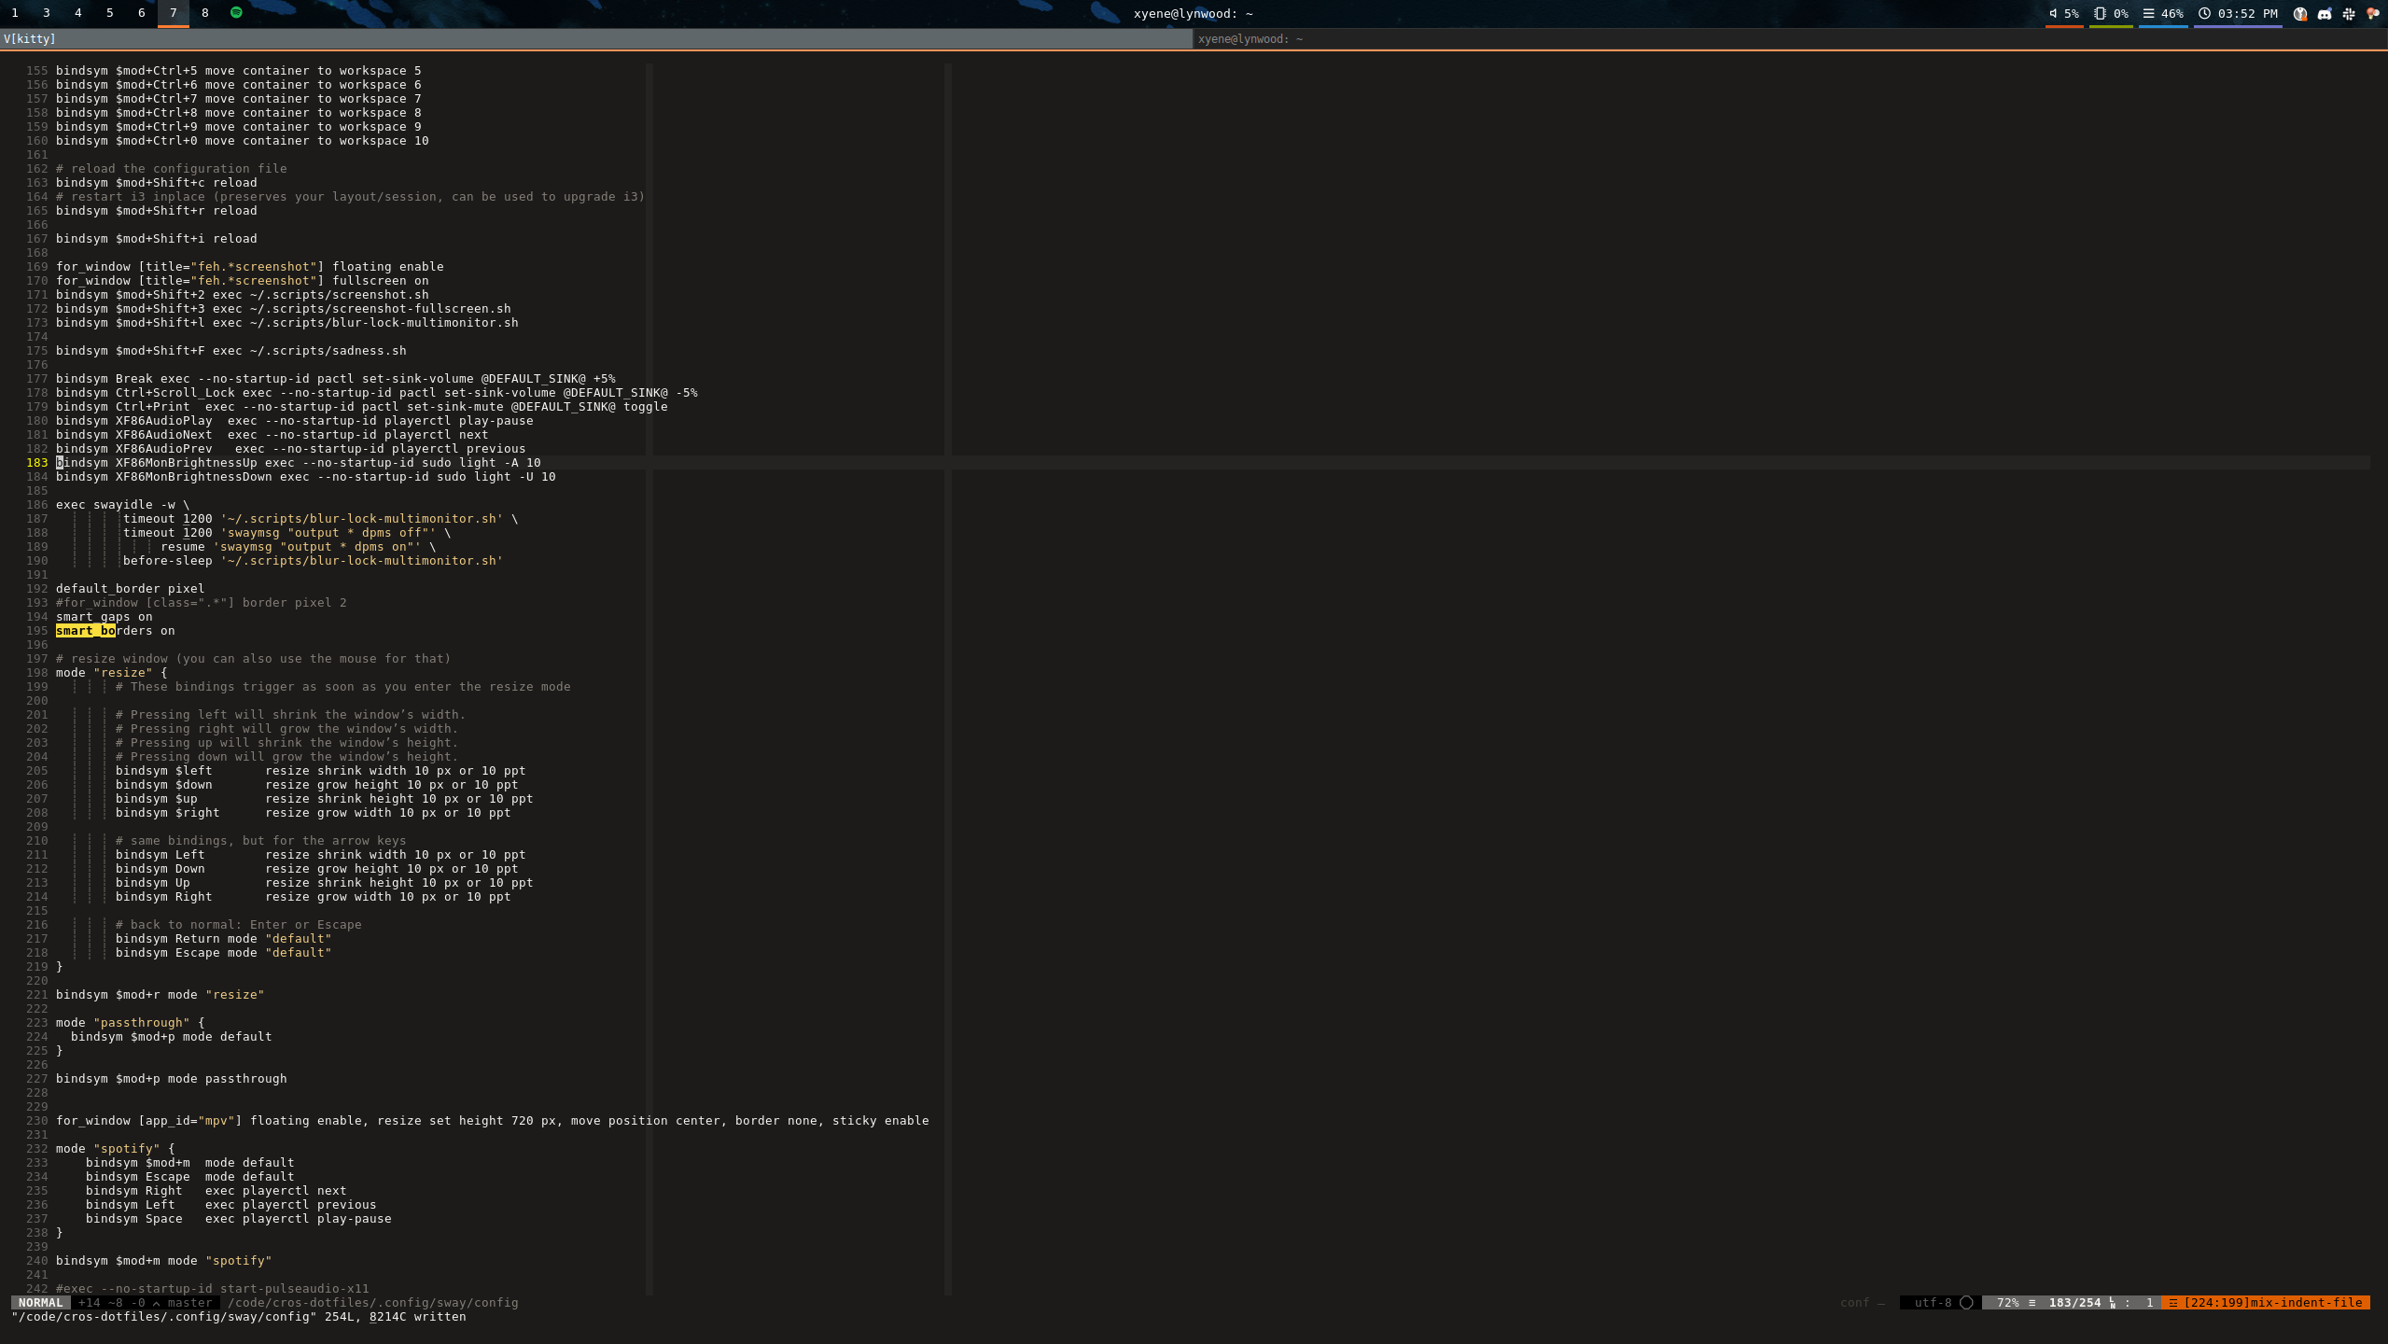Switch to workspace 8
Image resolution: width=2388 pixels, height=1344 pixels.
(204, 13)
